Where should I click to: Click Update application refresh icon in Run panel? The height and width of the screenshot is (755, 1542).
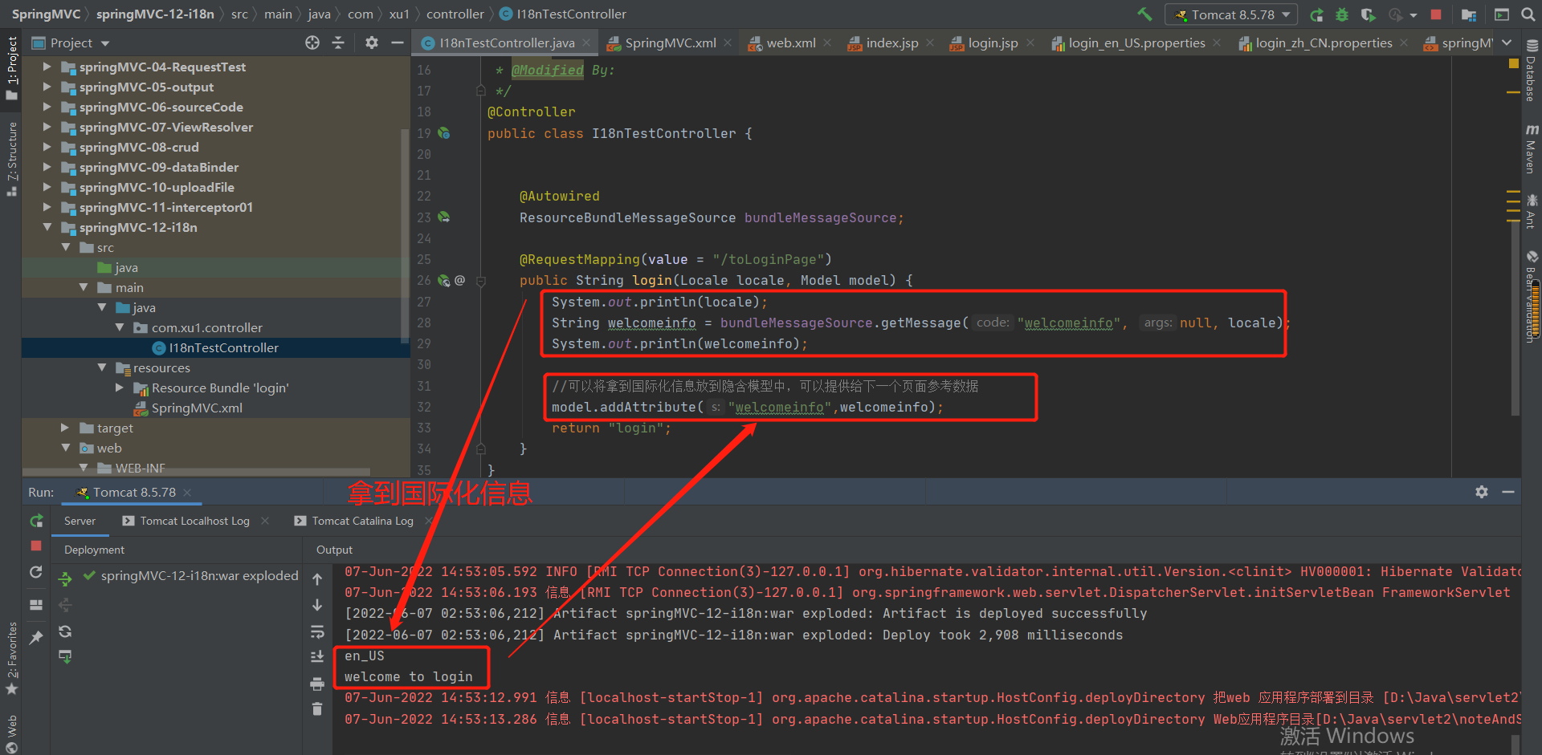[36, 572]
